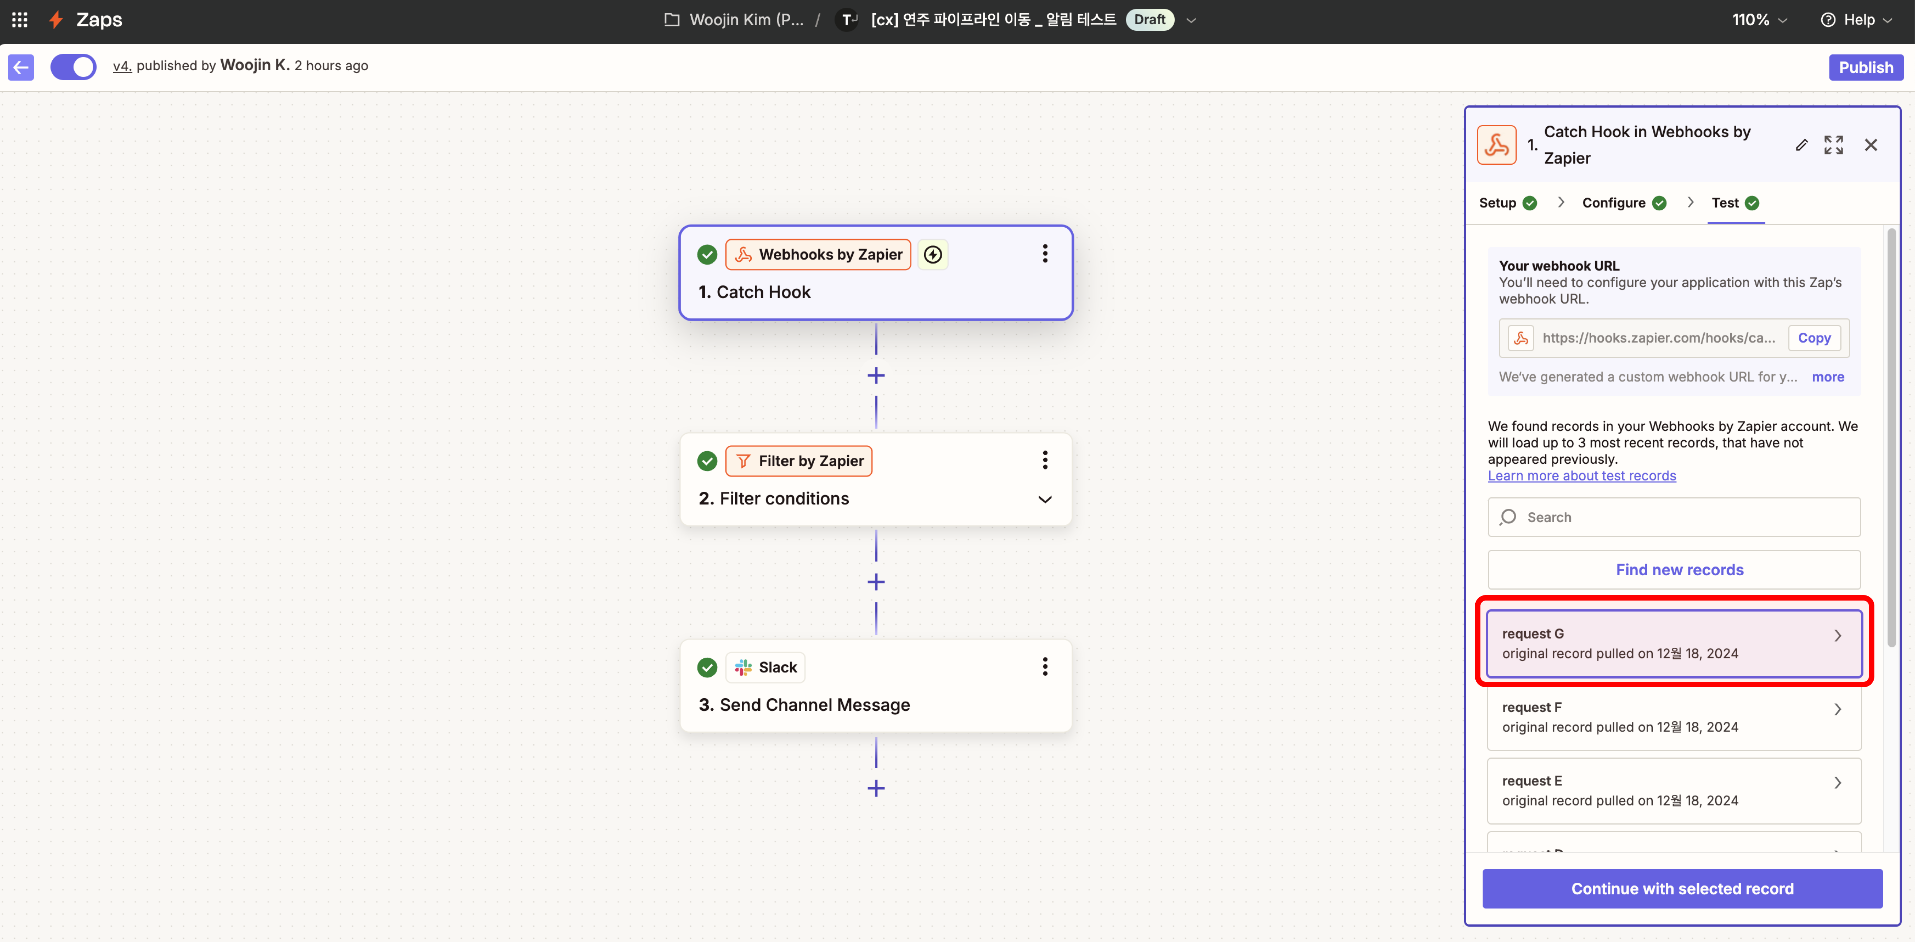Rename step using the pencil icon

[x=1801, y=145]
